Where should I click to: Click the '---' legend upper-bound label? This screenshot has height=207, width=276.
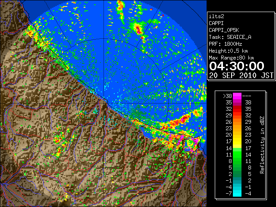247,96
